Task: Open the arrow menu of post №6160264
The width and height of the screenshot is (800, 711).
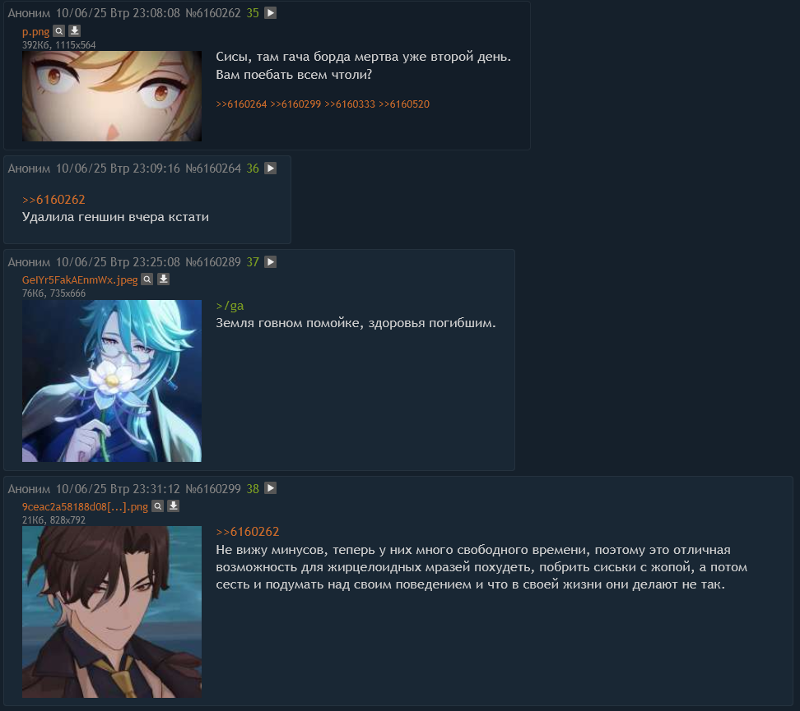Action: (271, 169)
